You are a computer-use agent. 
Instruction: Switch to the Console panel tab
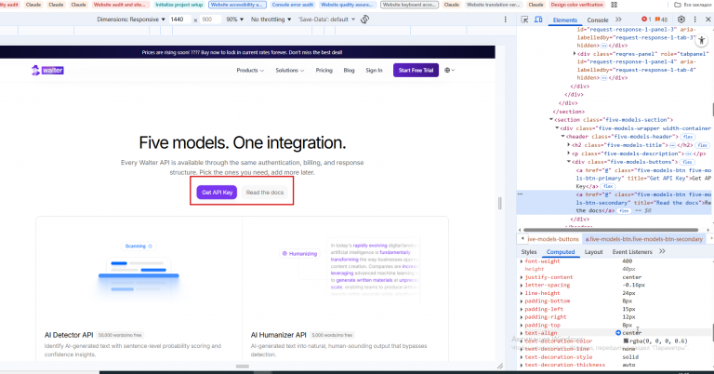pyautogui.click(x=598, y=20)
